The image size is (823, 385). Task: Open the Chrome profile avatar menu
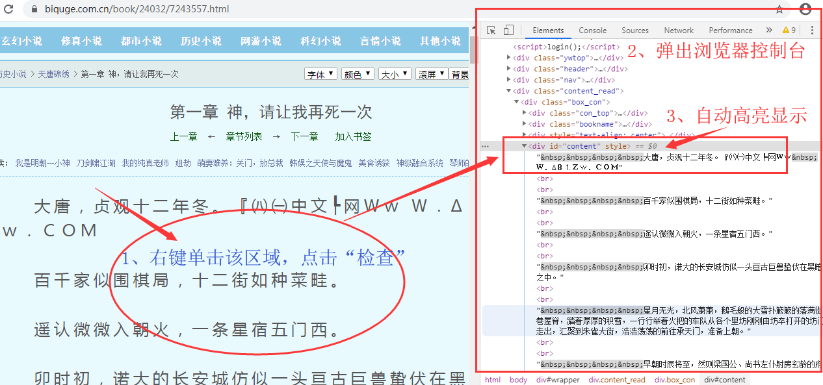click(805, 9)
